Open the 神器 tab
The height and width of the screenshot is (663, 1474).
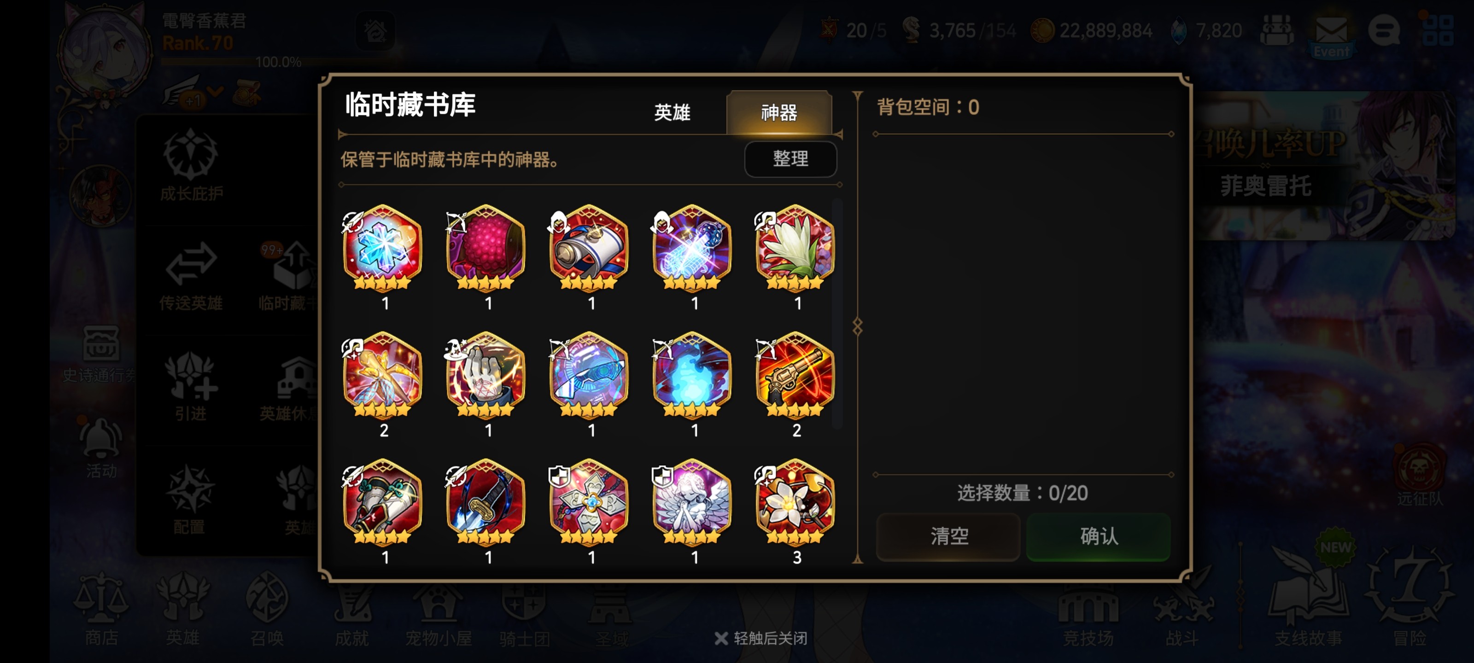pyautogui.click(x=779, y=112)
